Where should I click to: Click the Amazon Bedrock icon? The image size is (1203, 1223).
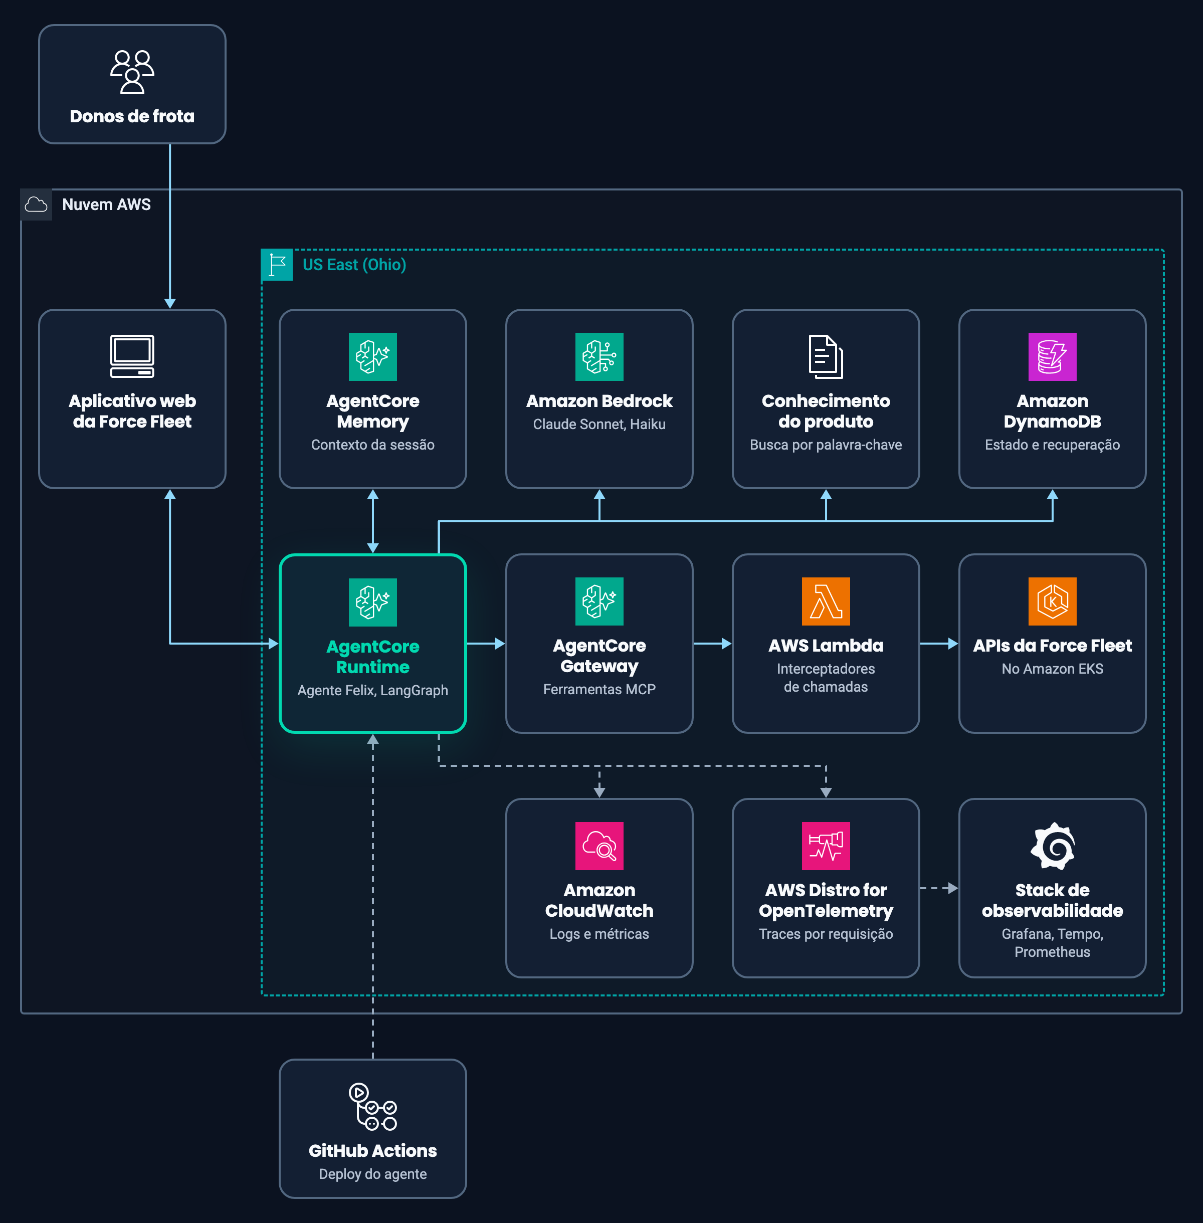(599, 356)
